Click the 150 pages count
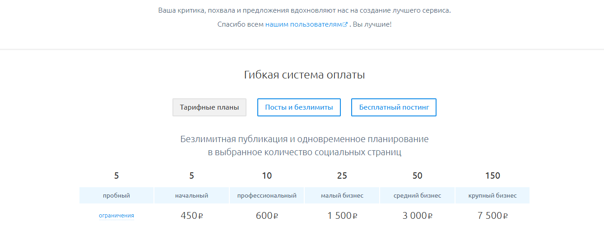604x240 pixels. point(492,175)
